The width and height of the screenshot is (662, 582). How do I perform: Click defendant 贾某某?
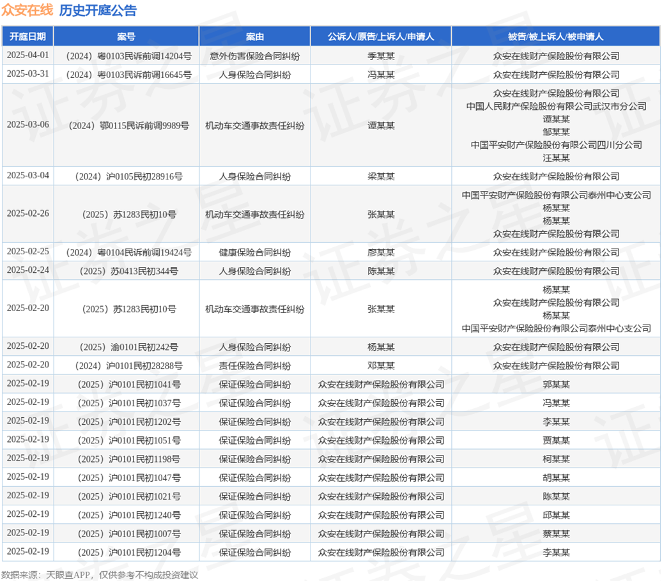tap(556, 440)
